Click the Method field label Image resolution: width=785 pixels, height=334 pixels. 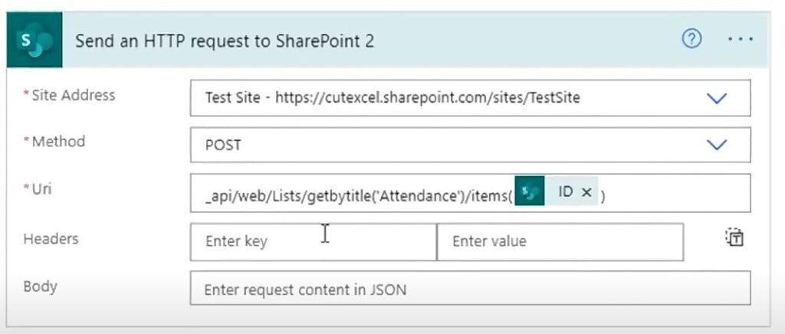(x=54, y=142)
